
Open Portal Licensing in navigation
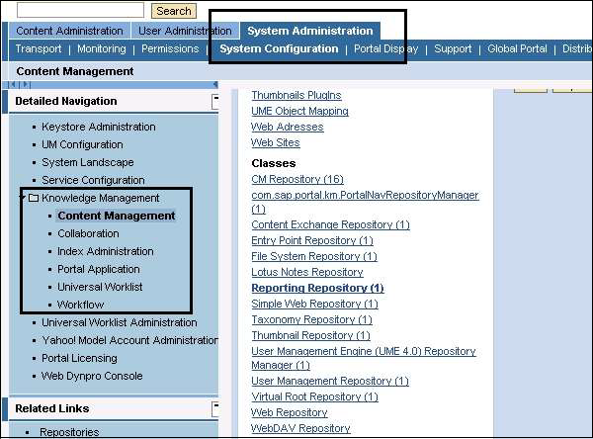79,358
